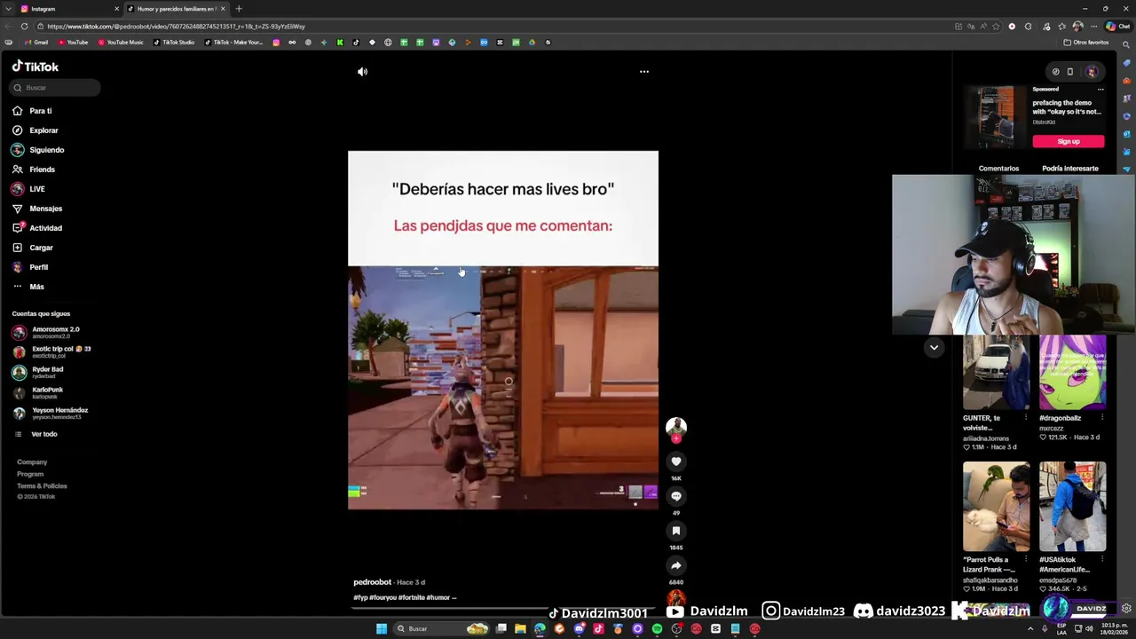
Task: Open Amorosomx 2.0 followed account
Action: 55,333
